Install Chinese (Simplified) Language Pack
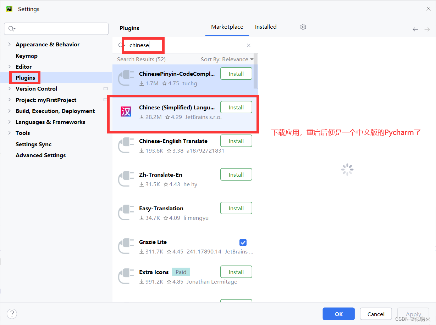The height and width of the screenshot is (325, 436). [x=236, y=107]
